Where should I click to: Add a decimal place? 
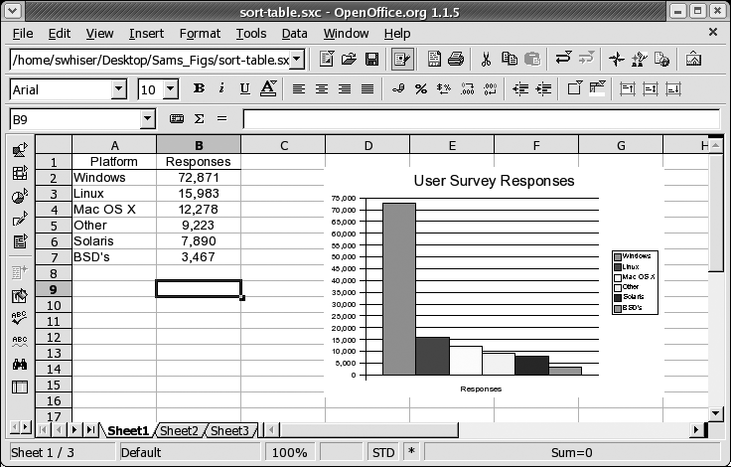(x=467, y=88)
